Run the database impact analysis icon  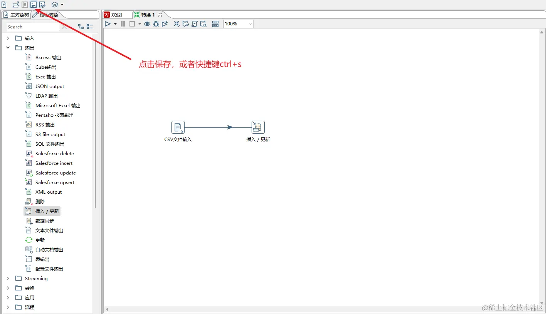click(x=186, y=24)
